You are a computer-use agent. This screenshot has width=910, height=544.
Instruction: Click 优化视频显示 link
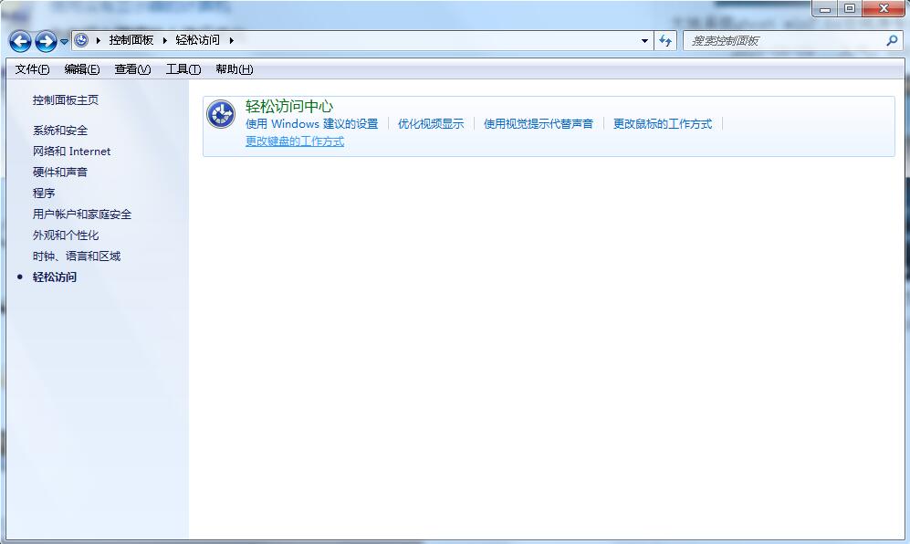tap(431, 123)
